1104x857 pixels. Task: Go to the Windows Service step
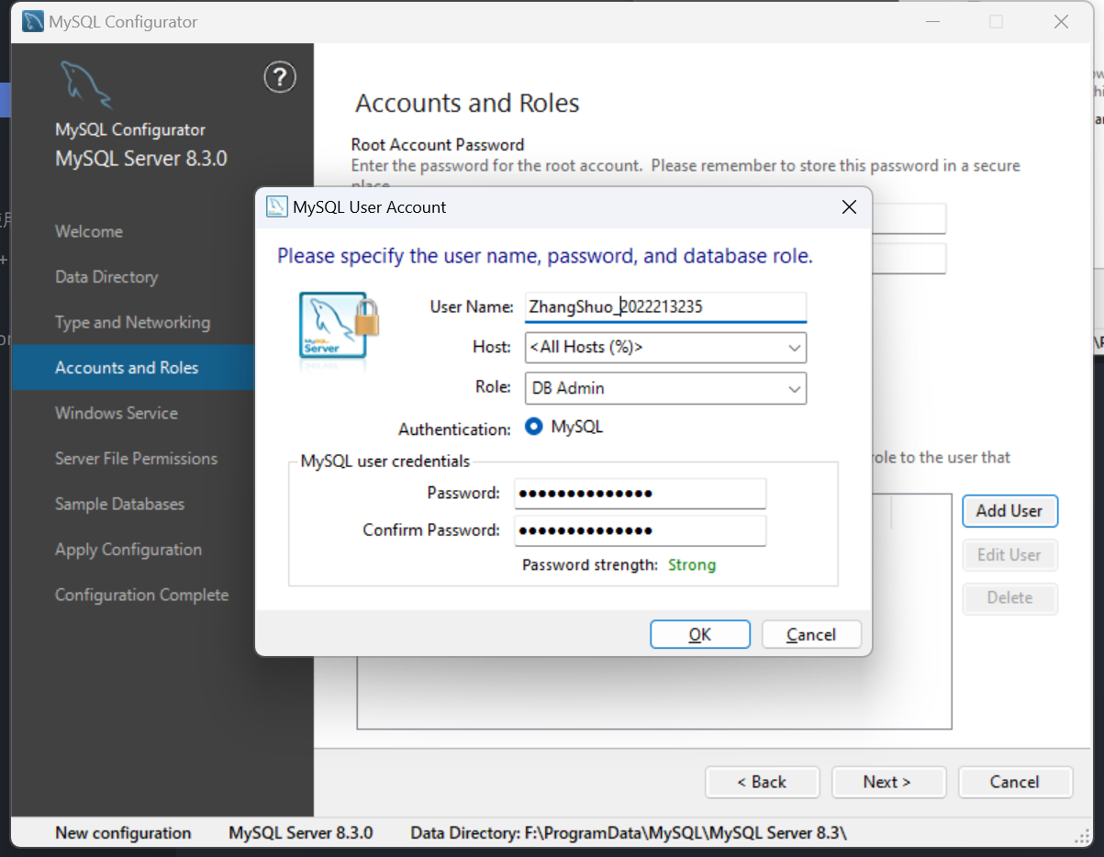[117, 413]
